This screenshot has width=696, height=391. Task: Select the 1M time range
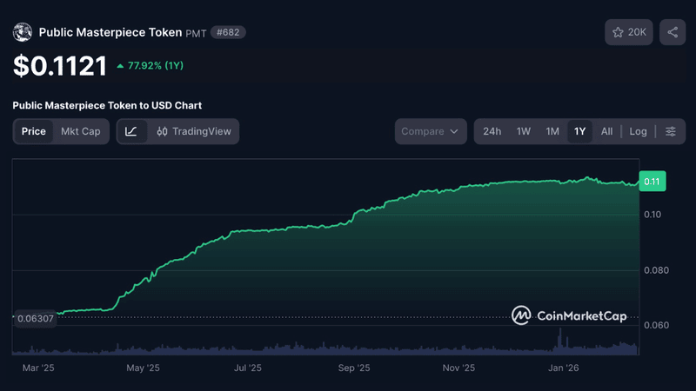(x=552, y=131)
